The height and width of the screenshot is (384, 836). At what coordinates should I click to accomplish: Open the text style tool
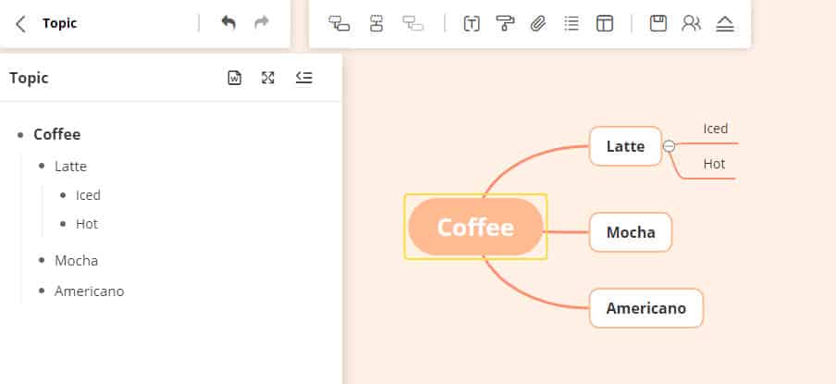[472, 23]
